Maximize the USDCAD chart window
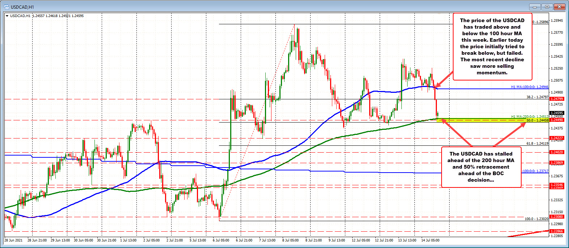The height and width of the screenshot is (248, 569). pos(547,7)
